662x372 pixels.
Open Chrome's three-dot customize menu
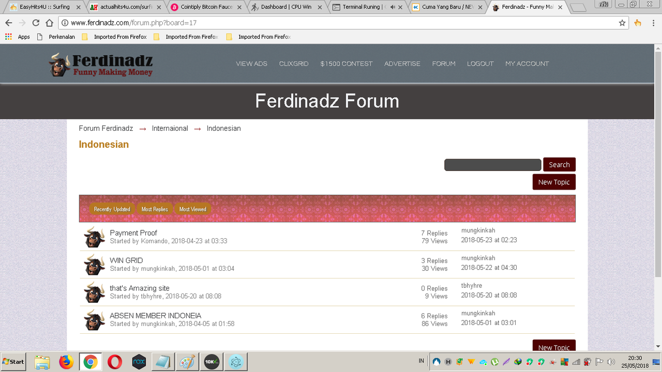653,23
